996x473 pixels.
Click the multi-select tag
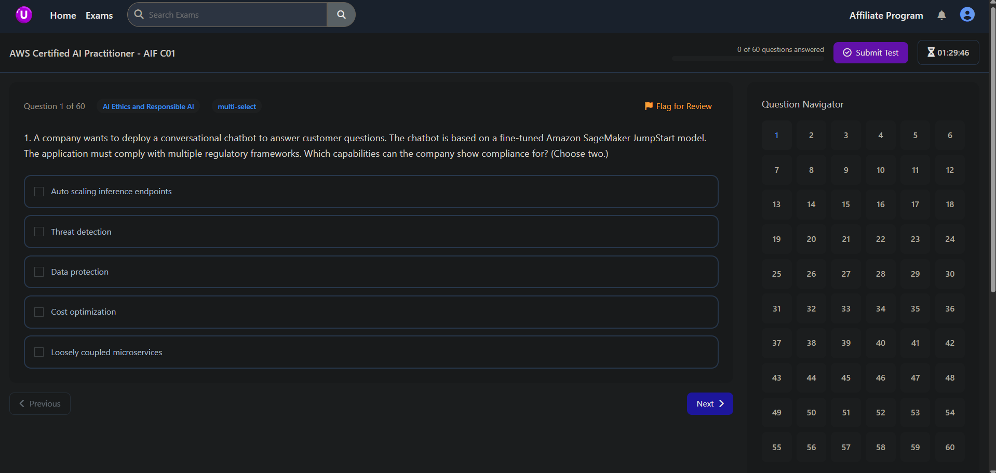[x=237, y=106]
